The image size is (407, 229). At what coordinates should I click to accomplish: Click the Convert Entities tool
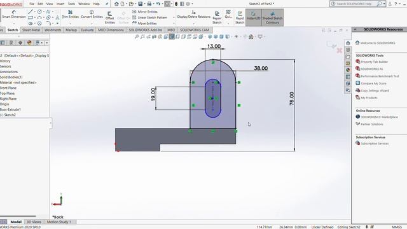click(x=92, y=14)
